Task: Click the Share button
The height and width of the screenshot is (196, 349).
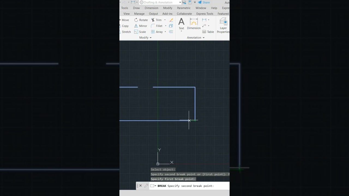Action: [x=204, y=2]
